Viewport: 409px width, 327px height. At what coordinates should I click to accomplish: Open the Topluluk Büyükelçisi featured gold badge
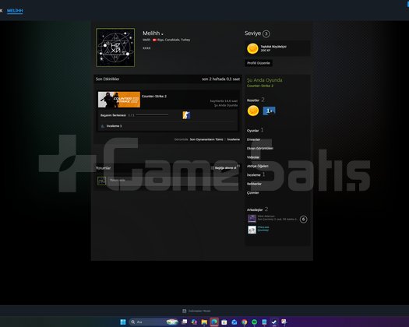pos(252,48)
